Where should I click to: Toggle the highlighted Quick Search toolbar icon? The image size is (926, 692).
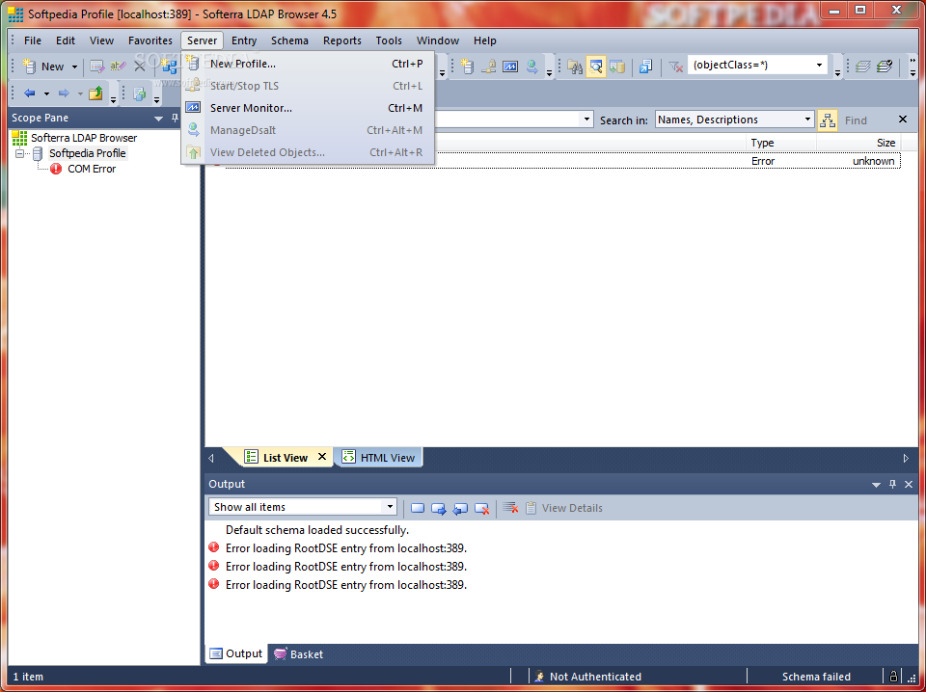596,67
